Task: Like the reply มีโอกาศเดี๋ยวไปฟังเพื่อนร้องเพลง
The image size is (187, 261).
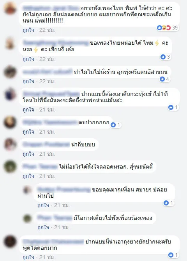Action: click(43, 227)
